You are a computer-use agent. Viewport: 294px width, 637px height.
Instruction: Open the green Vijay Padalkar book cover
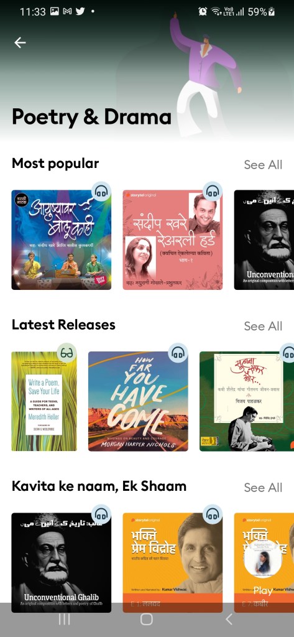pyautogui.click(x=247, y=401)
